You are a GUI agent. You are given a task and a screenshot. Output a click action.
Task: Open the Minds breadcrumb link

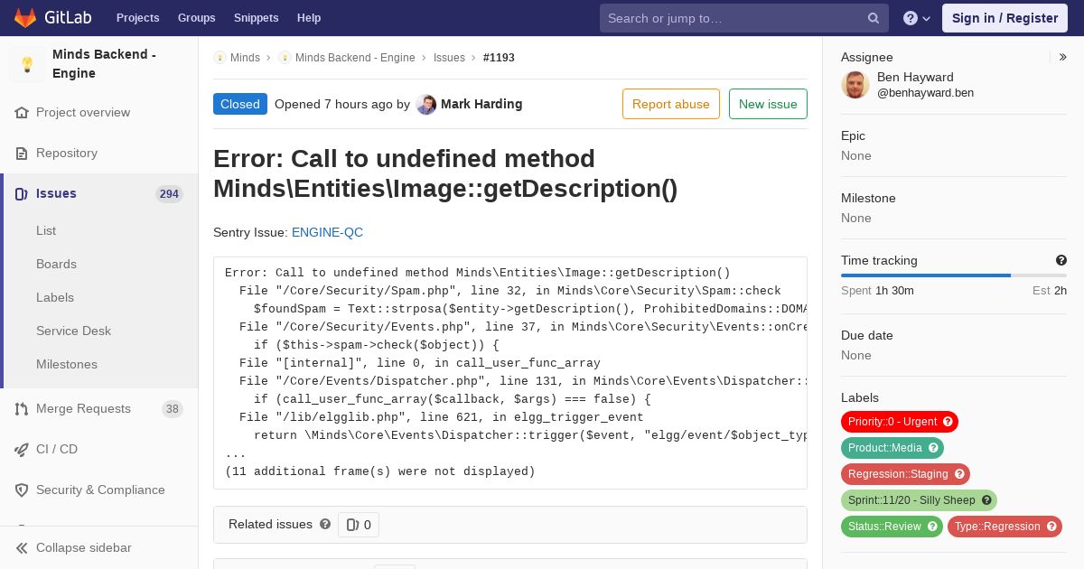click(245, 58)
